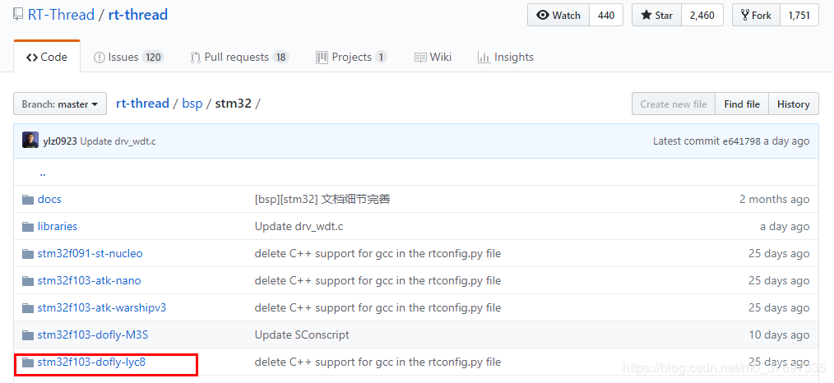
Task: Open the RT-Thread organization link
Action: [x=61, y=14]
